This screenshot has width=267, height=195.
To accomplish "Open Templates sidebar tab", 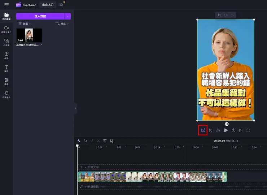I will point(6,56).
